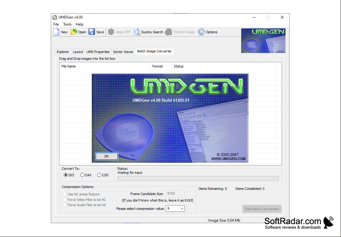Open the Help menu

pos(79,24)
